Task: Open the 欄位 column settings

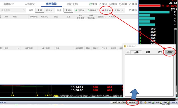Action: 133,10
